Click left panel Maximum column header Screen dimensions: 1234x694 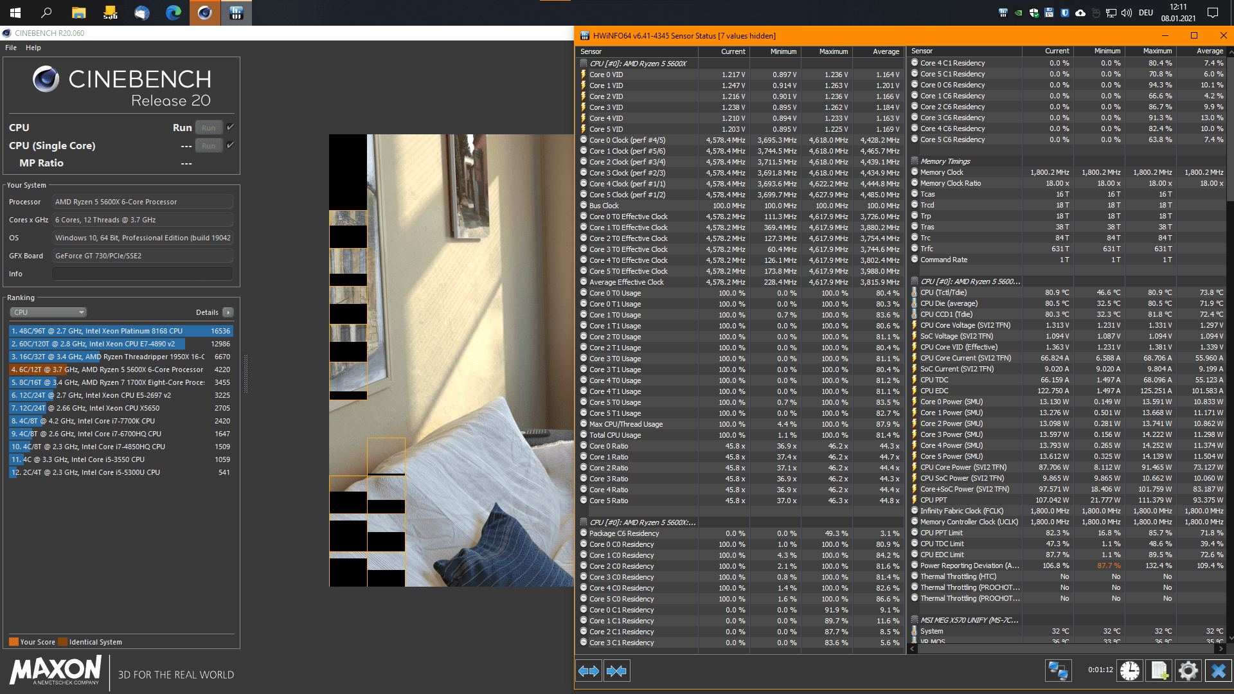pos(826,51)
